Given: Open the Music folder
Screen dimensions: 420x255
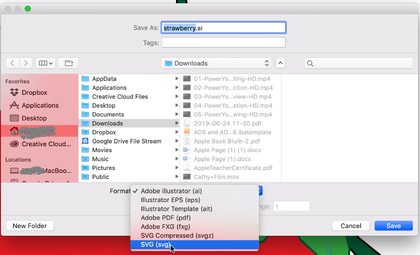Looking at the screenshot, I should [129, 159].
